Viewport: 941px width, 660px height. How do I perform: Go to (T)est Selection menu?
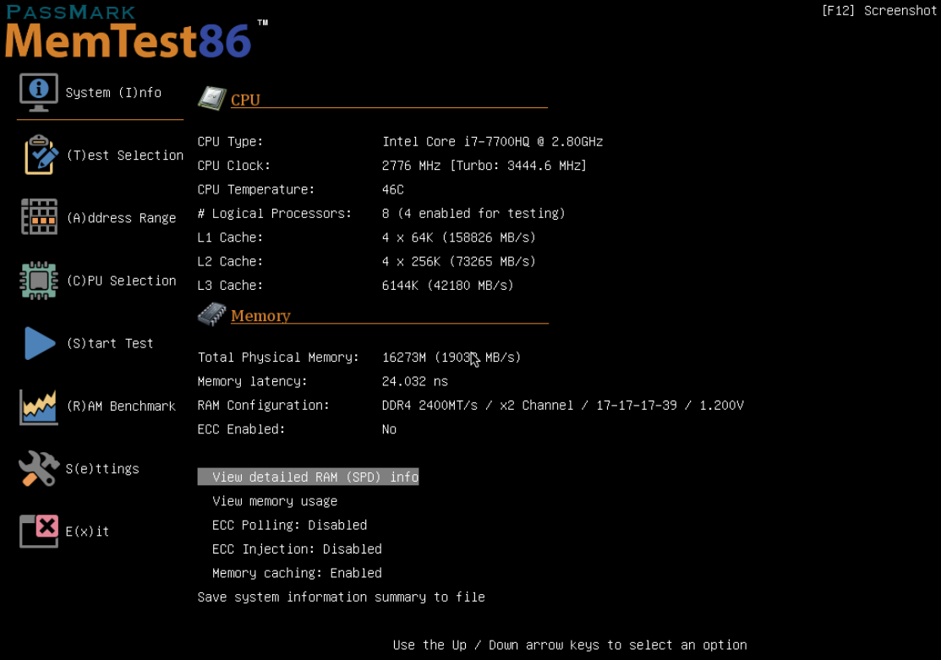coord(125,155)
